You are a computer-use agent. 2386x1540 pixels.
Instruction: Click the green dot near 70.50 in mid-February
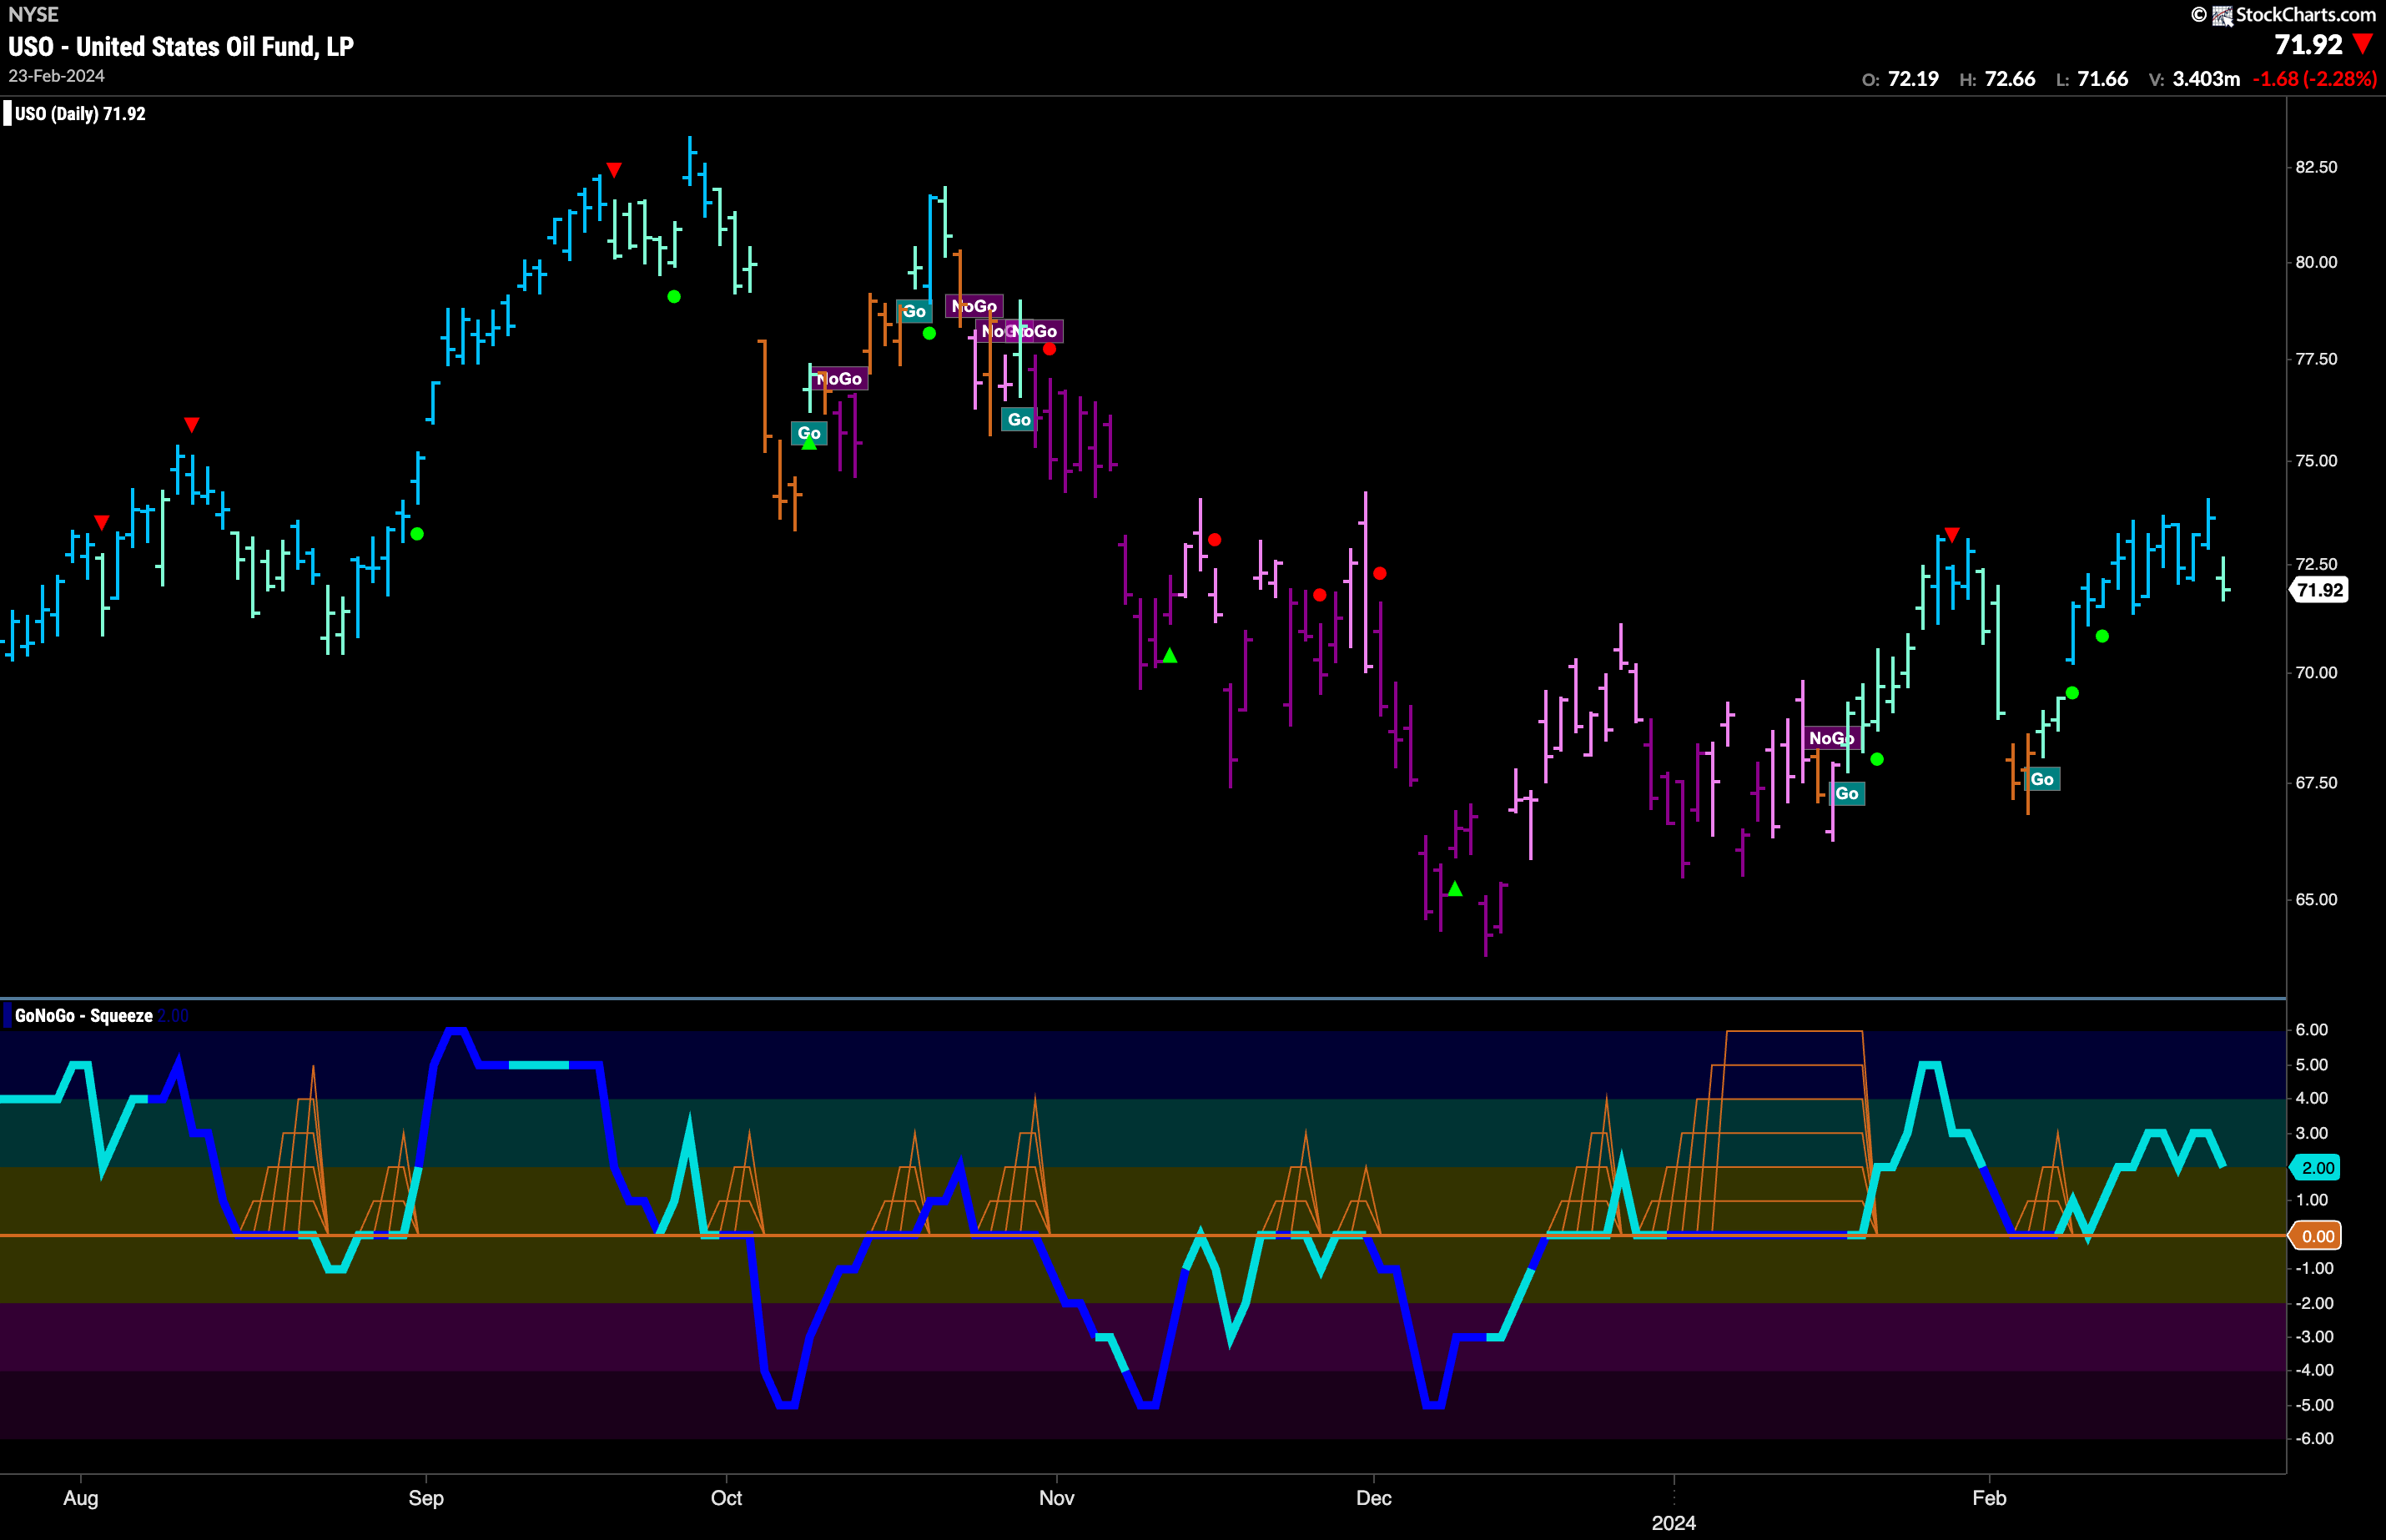pos(2102,637)
